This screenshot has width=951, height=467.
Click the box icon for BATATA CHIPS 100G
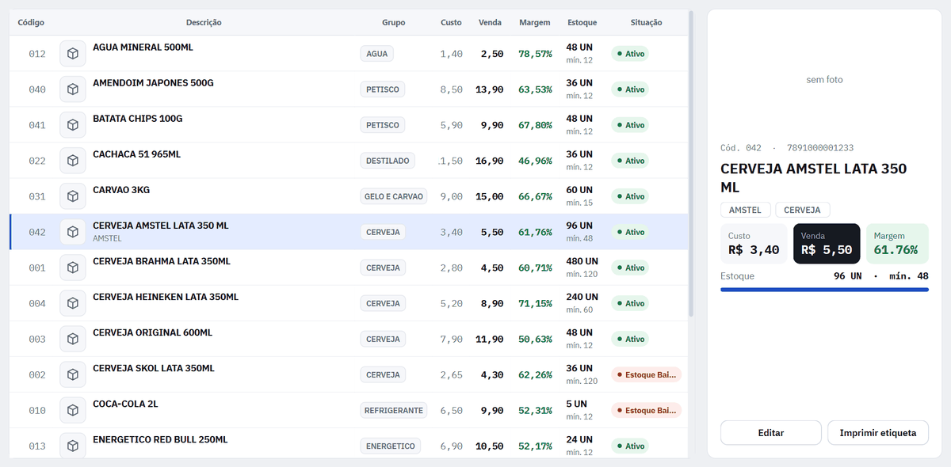click(73, 125)
